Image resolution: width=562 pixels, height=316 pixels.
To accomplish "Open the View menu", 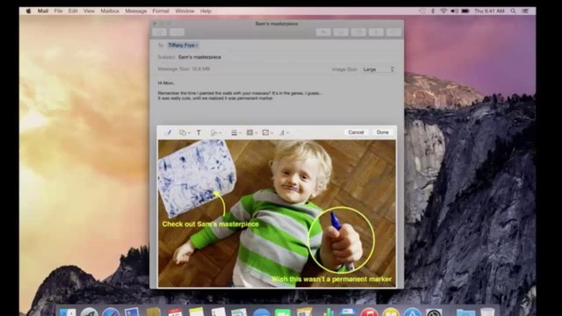I will 89,11.
